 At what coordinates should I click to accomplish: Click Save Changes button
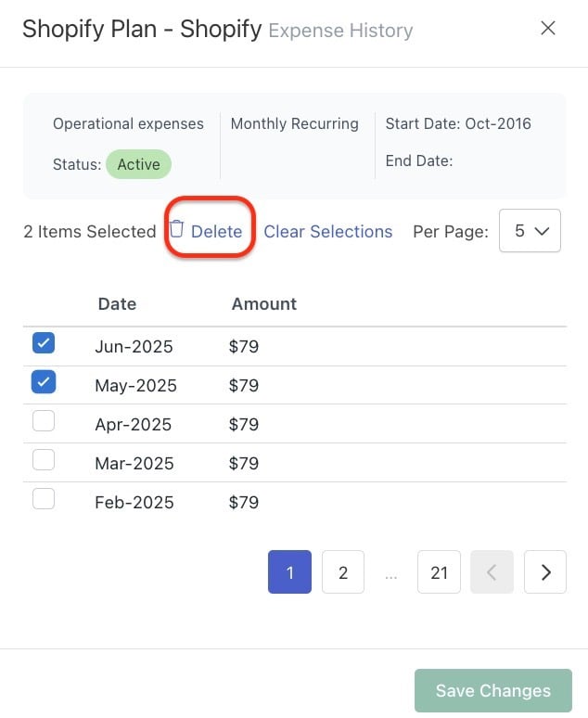[x=493, y=690]
